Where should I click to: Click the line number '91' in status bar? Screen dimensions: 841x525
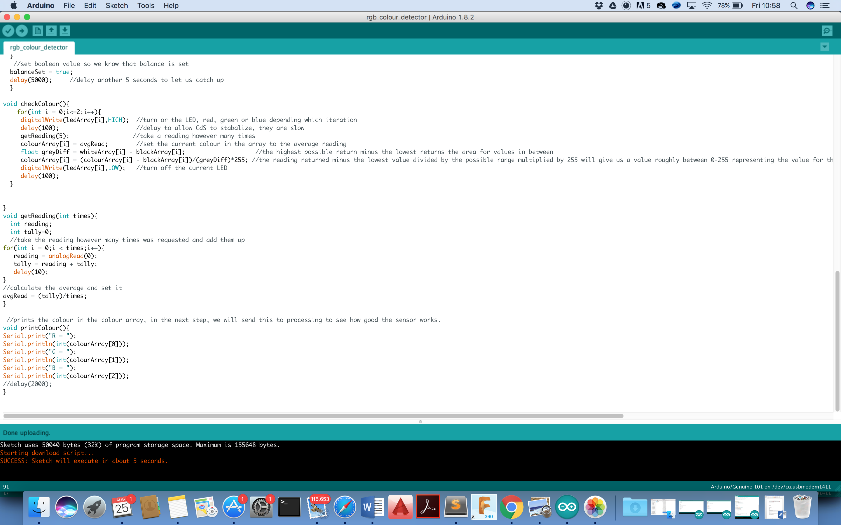(6, 486)
